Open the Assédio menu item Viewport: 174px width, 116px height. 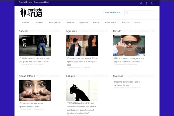(x=70, y=22)
